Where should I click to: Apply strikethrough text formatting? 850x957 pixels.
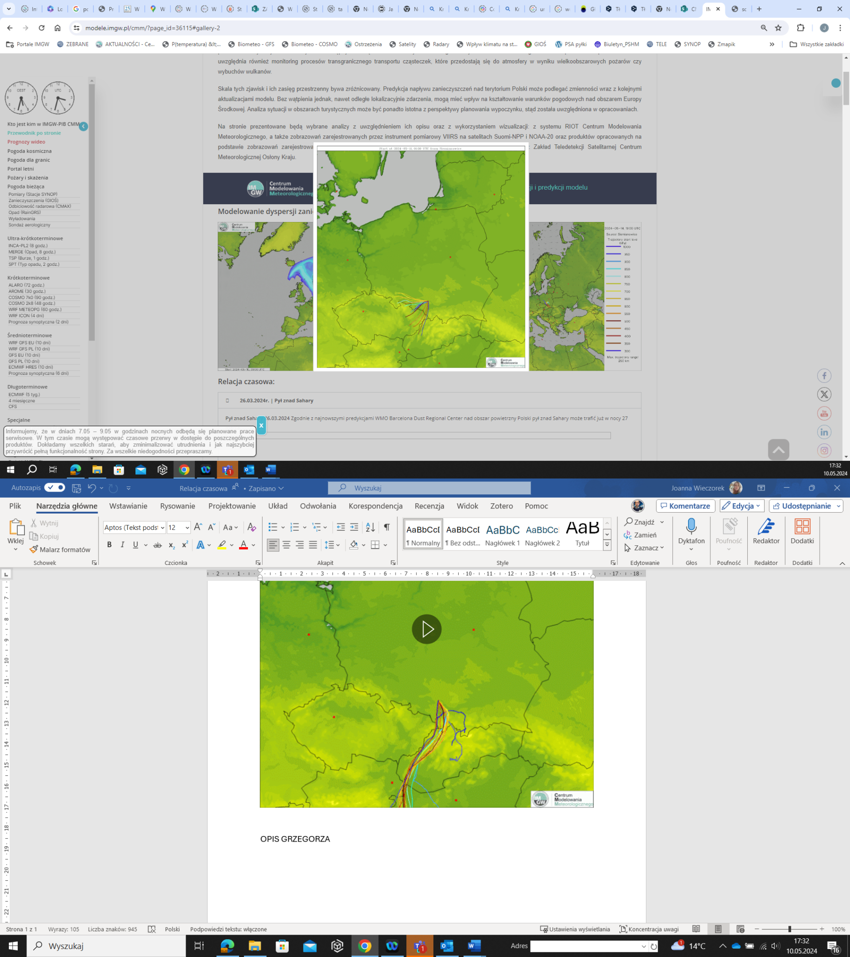(x=158, y=544)
